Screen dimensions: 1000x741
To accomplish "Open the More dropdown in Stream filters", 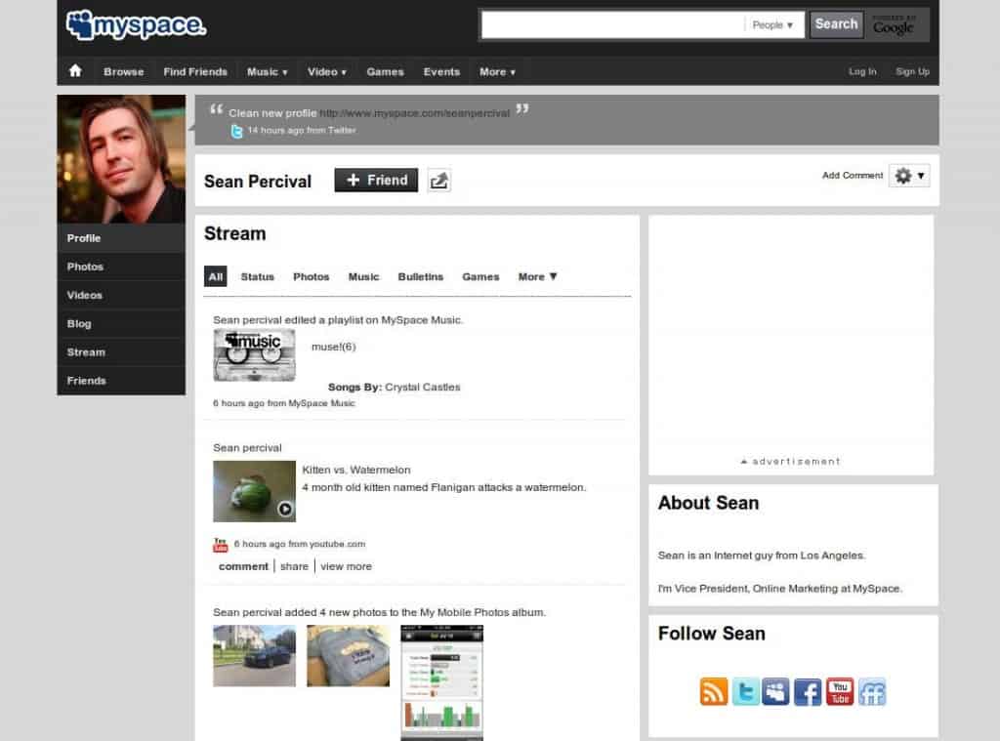I will click(x=537, y=277).
